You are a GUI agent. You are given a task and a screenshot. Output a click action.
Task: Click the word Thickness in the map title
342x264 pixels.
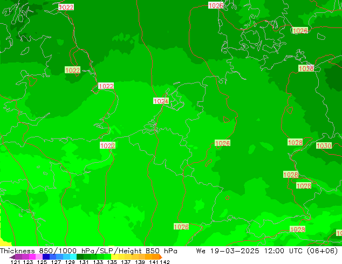coord(17,251)
